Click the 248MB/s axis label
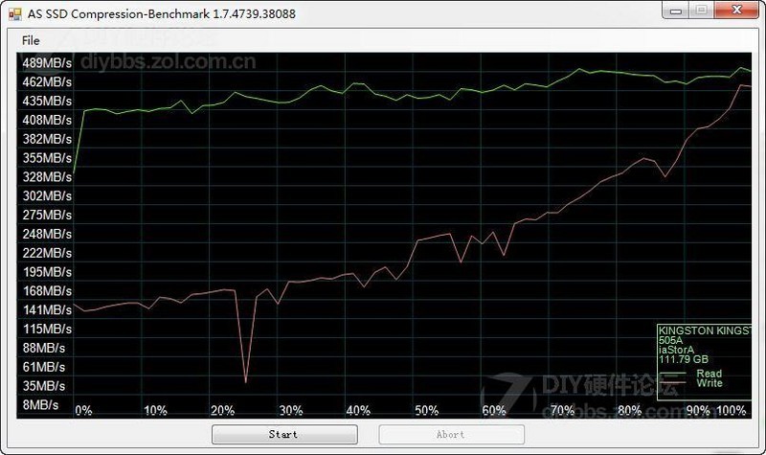The width and height of the screenshot is (766, 455). pyautogui.click(x=47, y=234)
